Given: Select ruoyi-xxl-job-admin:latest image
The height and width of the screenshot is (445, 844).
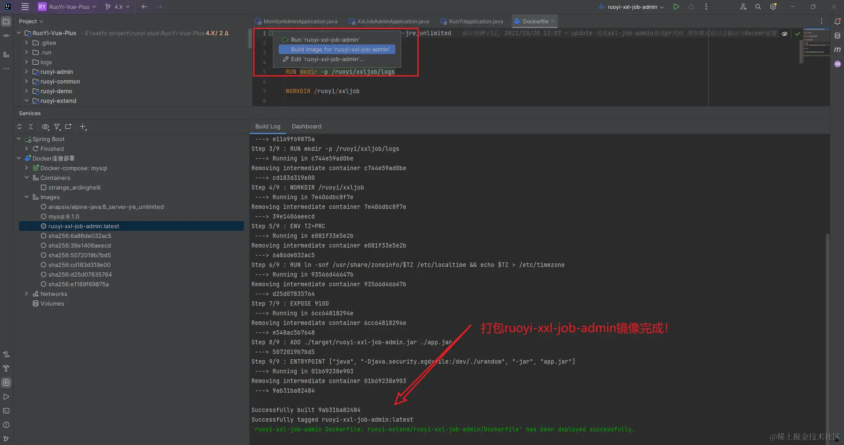Looking at the screenshot, I should point(131,226).
